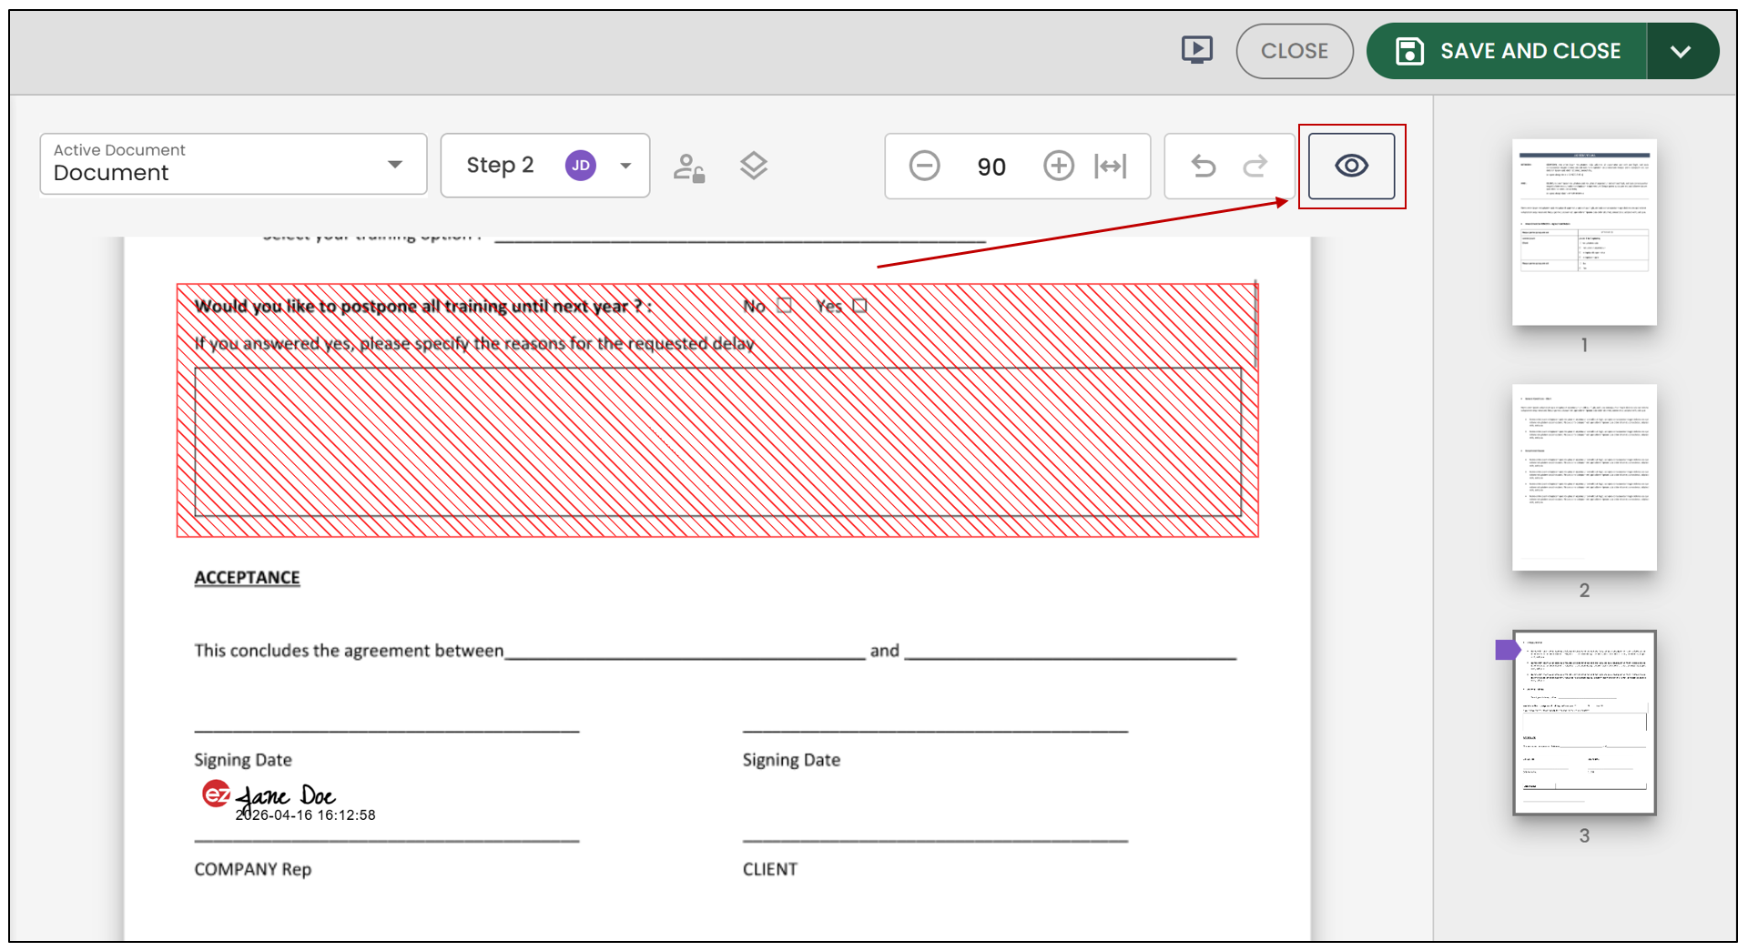Click the undo arrow icon
This screenshot has height=951, width=1748.
tap(1204, 166)
